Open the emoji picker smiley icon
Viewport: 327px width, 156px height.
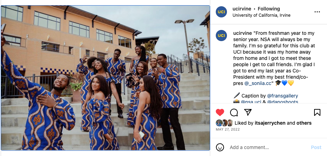click(x=220, y=147)
